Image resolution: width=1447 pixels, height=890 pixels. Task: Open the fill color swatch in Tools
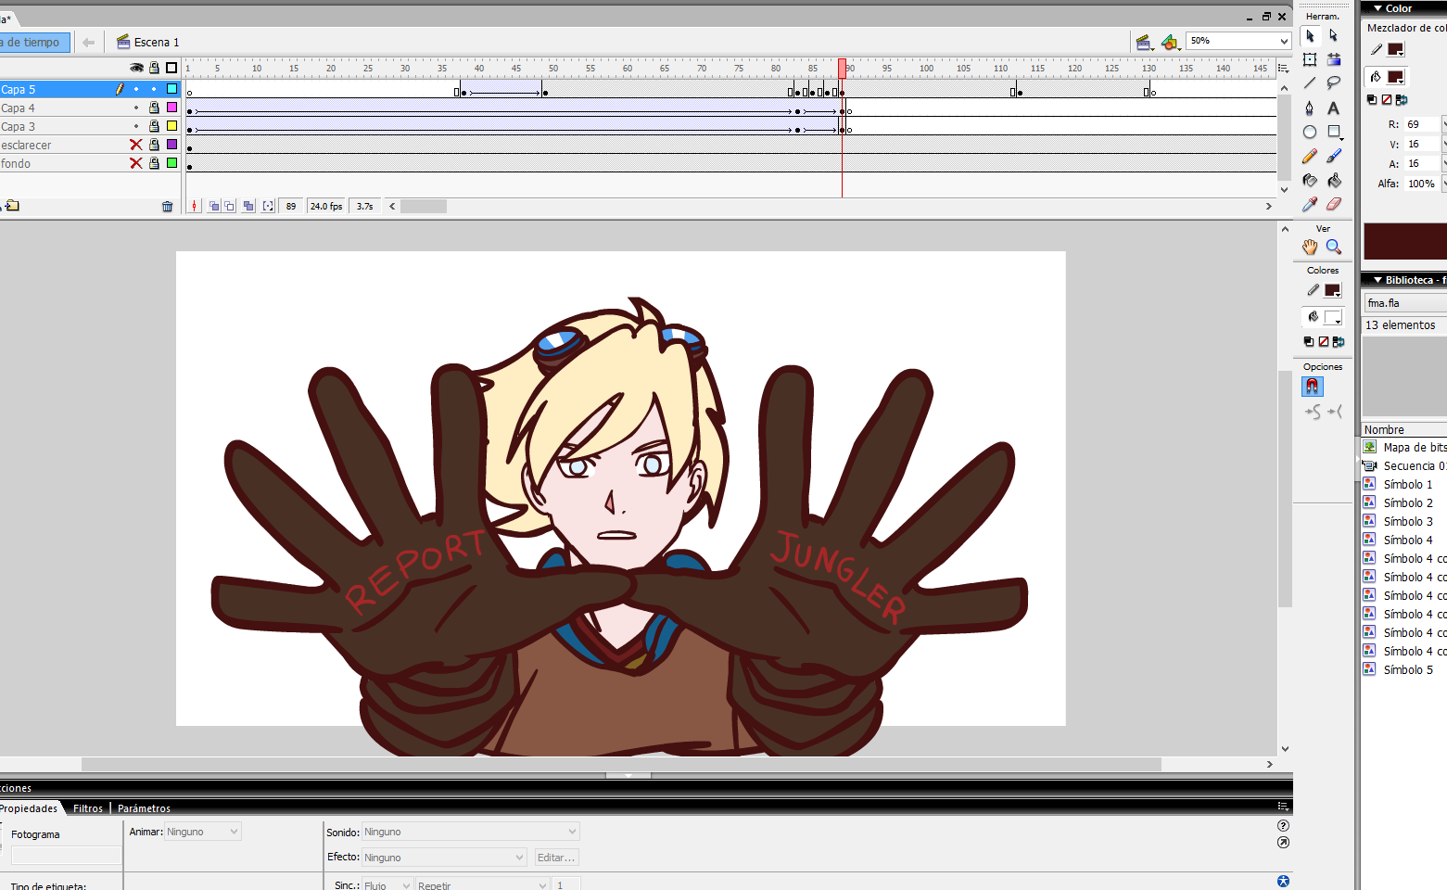pos(1333,318)
